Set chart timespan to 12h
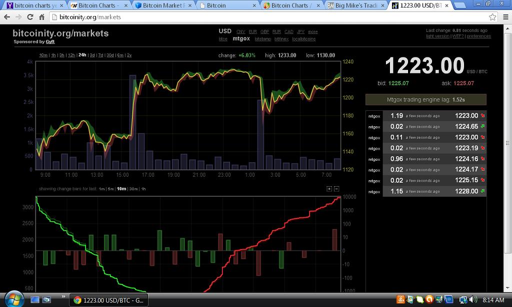The image size is (512, 307). click(x=71, y=55)
